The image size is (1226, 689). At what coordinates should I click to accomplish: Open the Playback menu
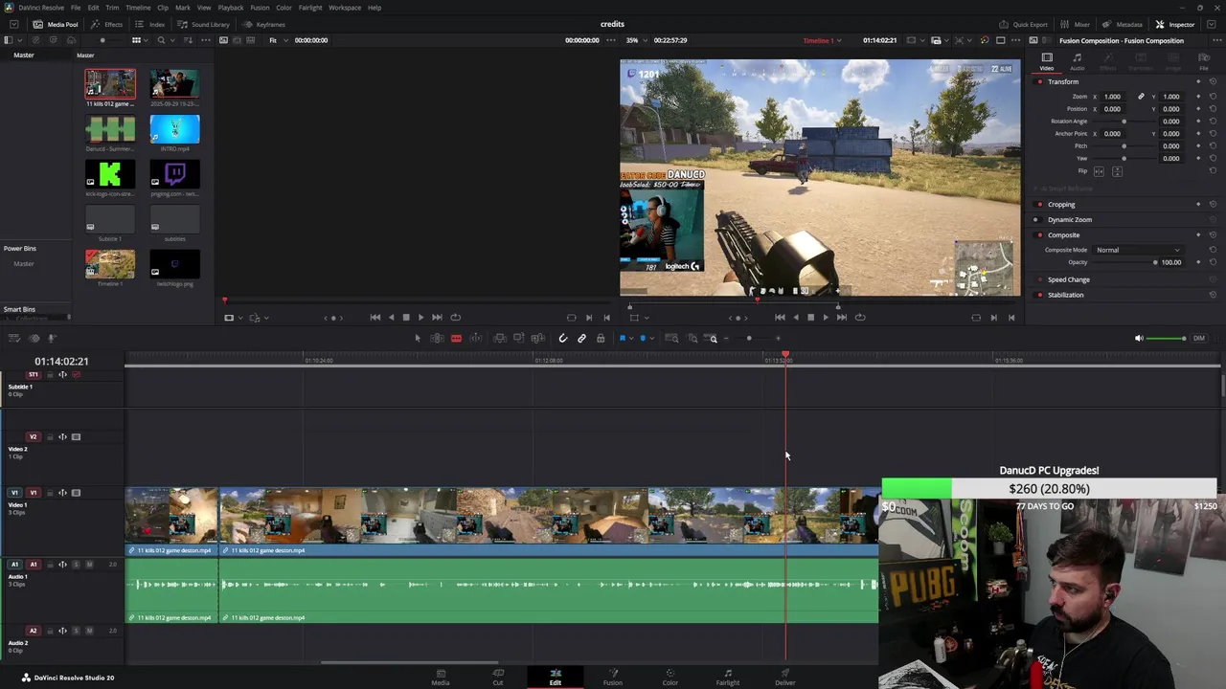[231, 8]
